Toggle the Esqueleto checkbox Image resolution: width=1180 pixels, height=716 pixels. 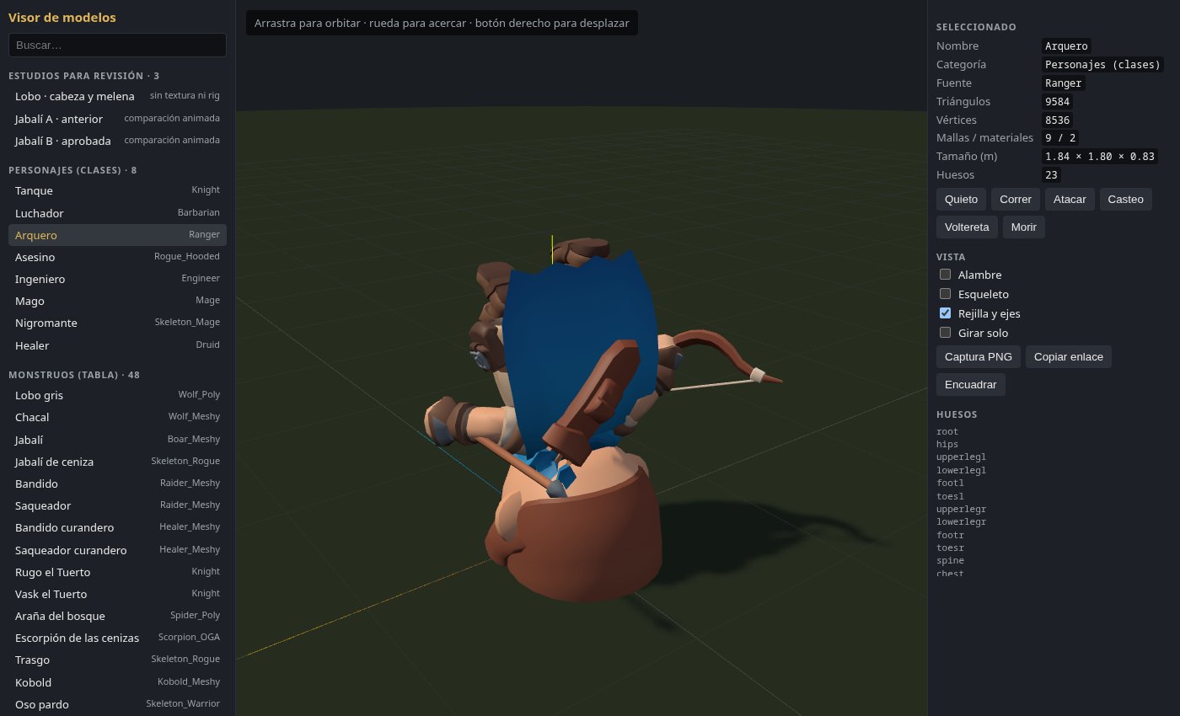946,294
